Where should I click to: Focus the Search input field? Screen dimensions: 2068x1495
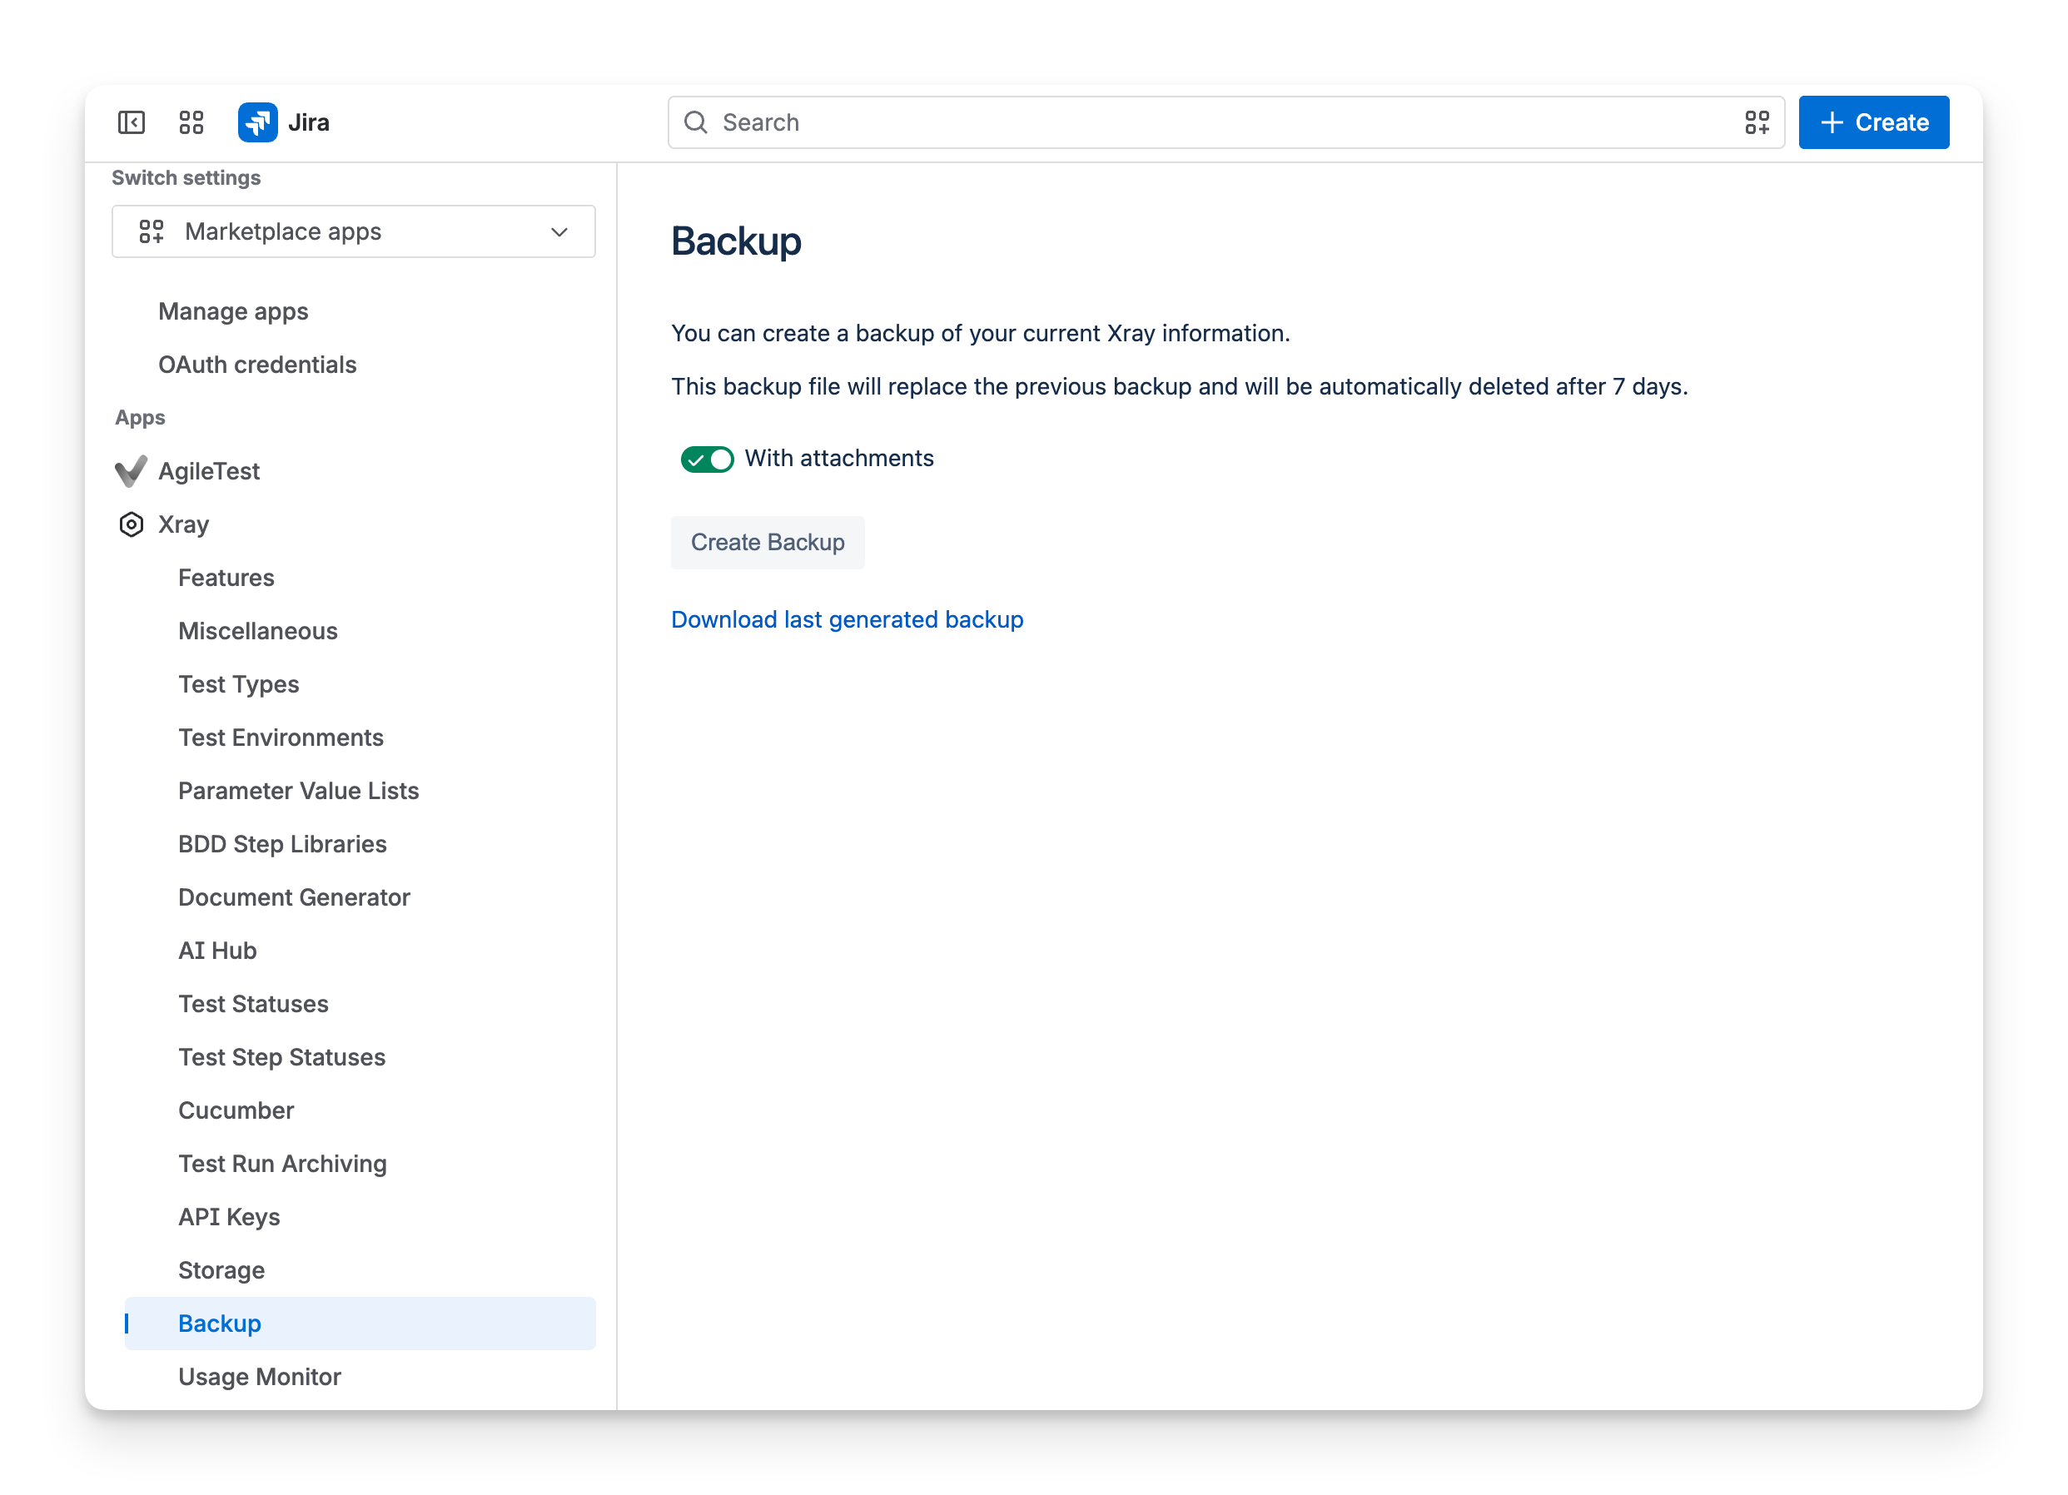coord(1225,122)
